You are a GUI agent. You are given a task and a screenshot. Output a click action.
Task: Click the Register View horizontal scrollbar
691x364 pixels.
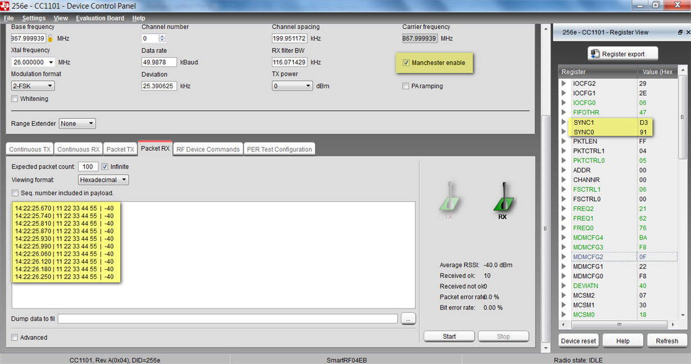pos(618,325)
